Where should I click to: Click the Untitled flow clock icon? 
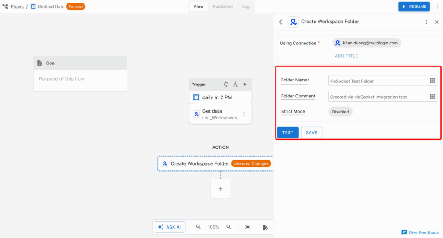tap(33, 6)
